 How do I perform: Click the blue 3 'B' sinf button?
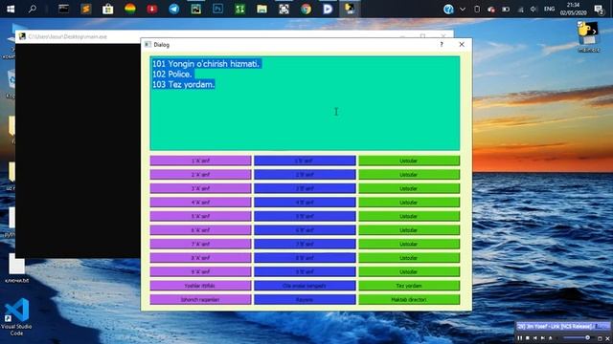pos(305,188)
